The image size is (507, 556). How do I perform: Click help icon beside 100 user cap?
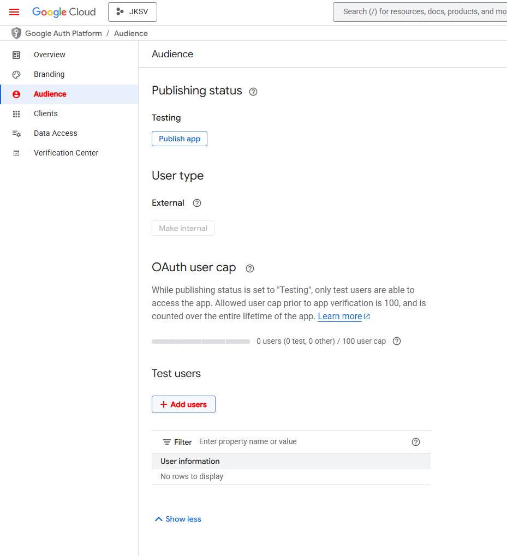[397, 341]
